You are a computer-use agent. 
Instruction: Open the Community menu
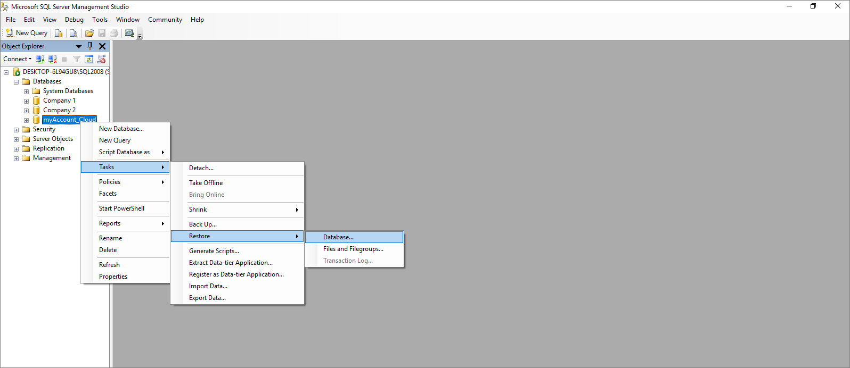point(165,20)
